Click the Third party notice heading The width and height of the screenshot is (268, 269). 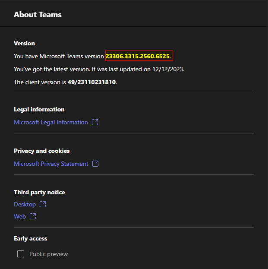pyautogui.click(x=39, y=192)
